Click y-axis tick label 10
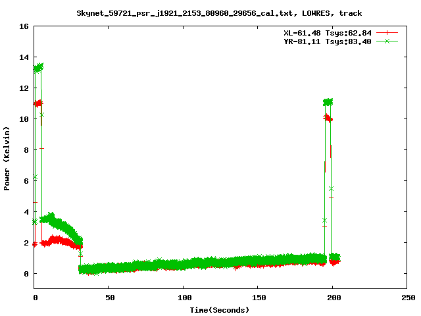Screen dimensions: 421x316 click(x=24, y=119)
